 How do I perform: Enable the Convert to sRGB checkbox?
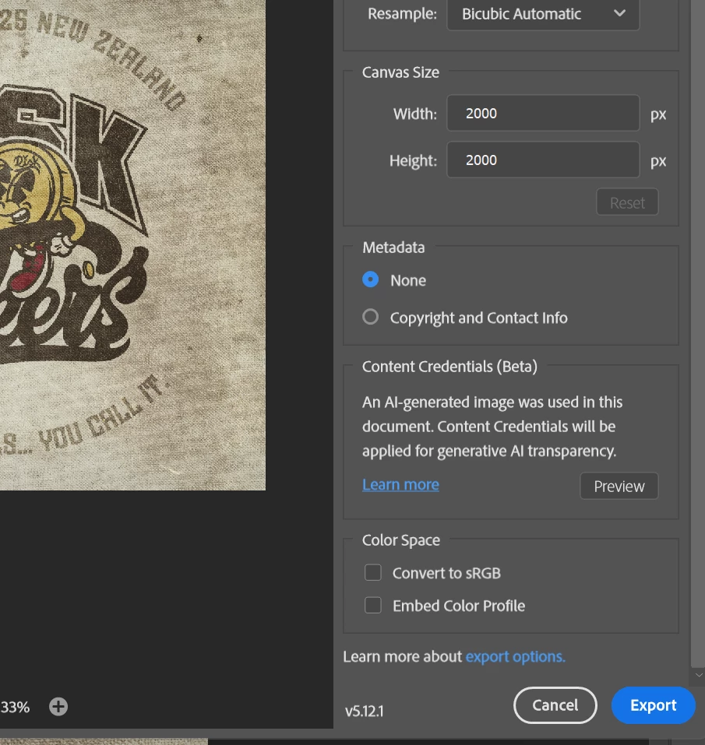click(372, 572)
